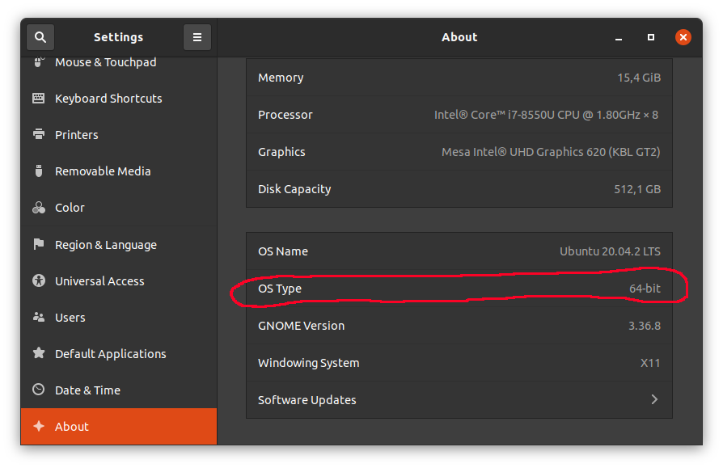Click the 512,1 GB disk value
Image resolution: width=723 pixels, height=468 pixels.
(x=637, y=189)
